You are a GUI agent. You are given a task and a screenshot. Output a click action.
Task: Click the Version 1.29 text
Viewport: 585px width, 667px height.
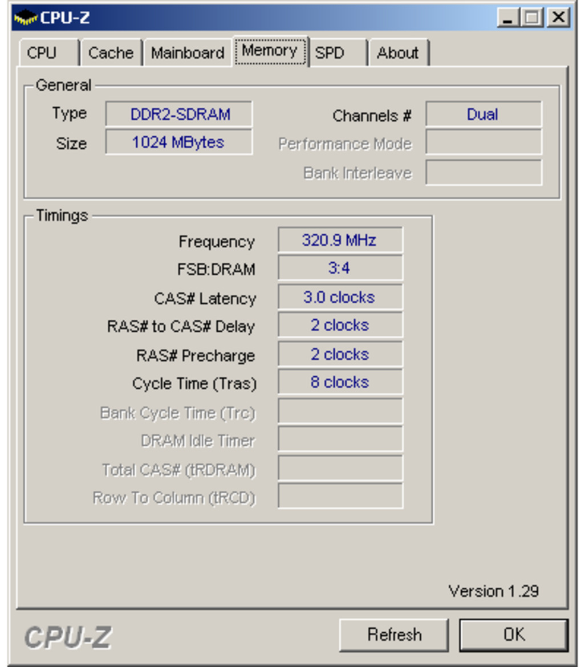point(494,591)
